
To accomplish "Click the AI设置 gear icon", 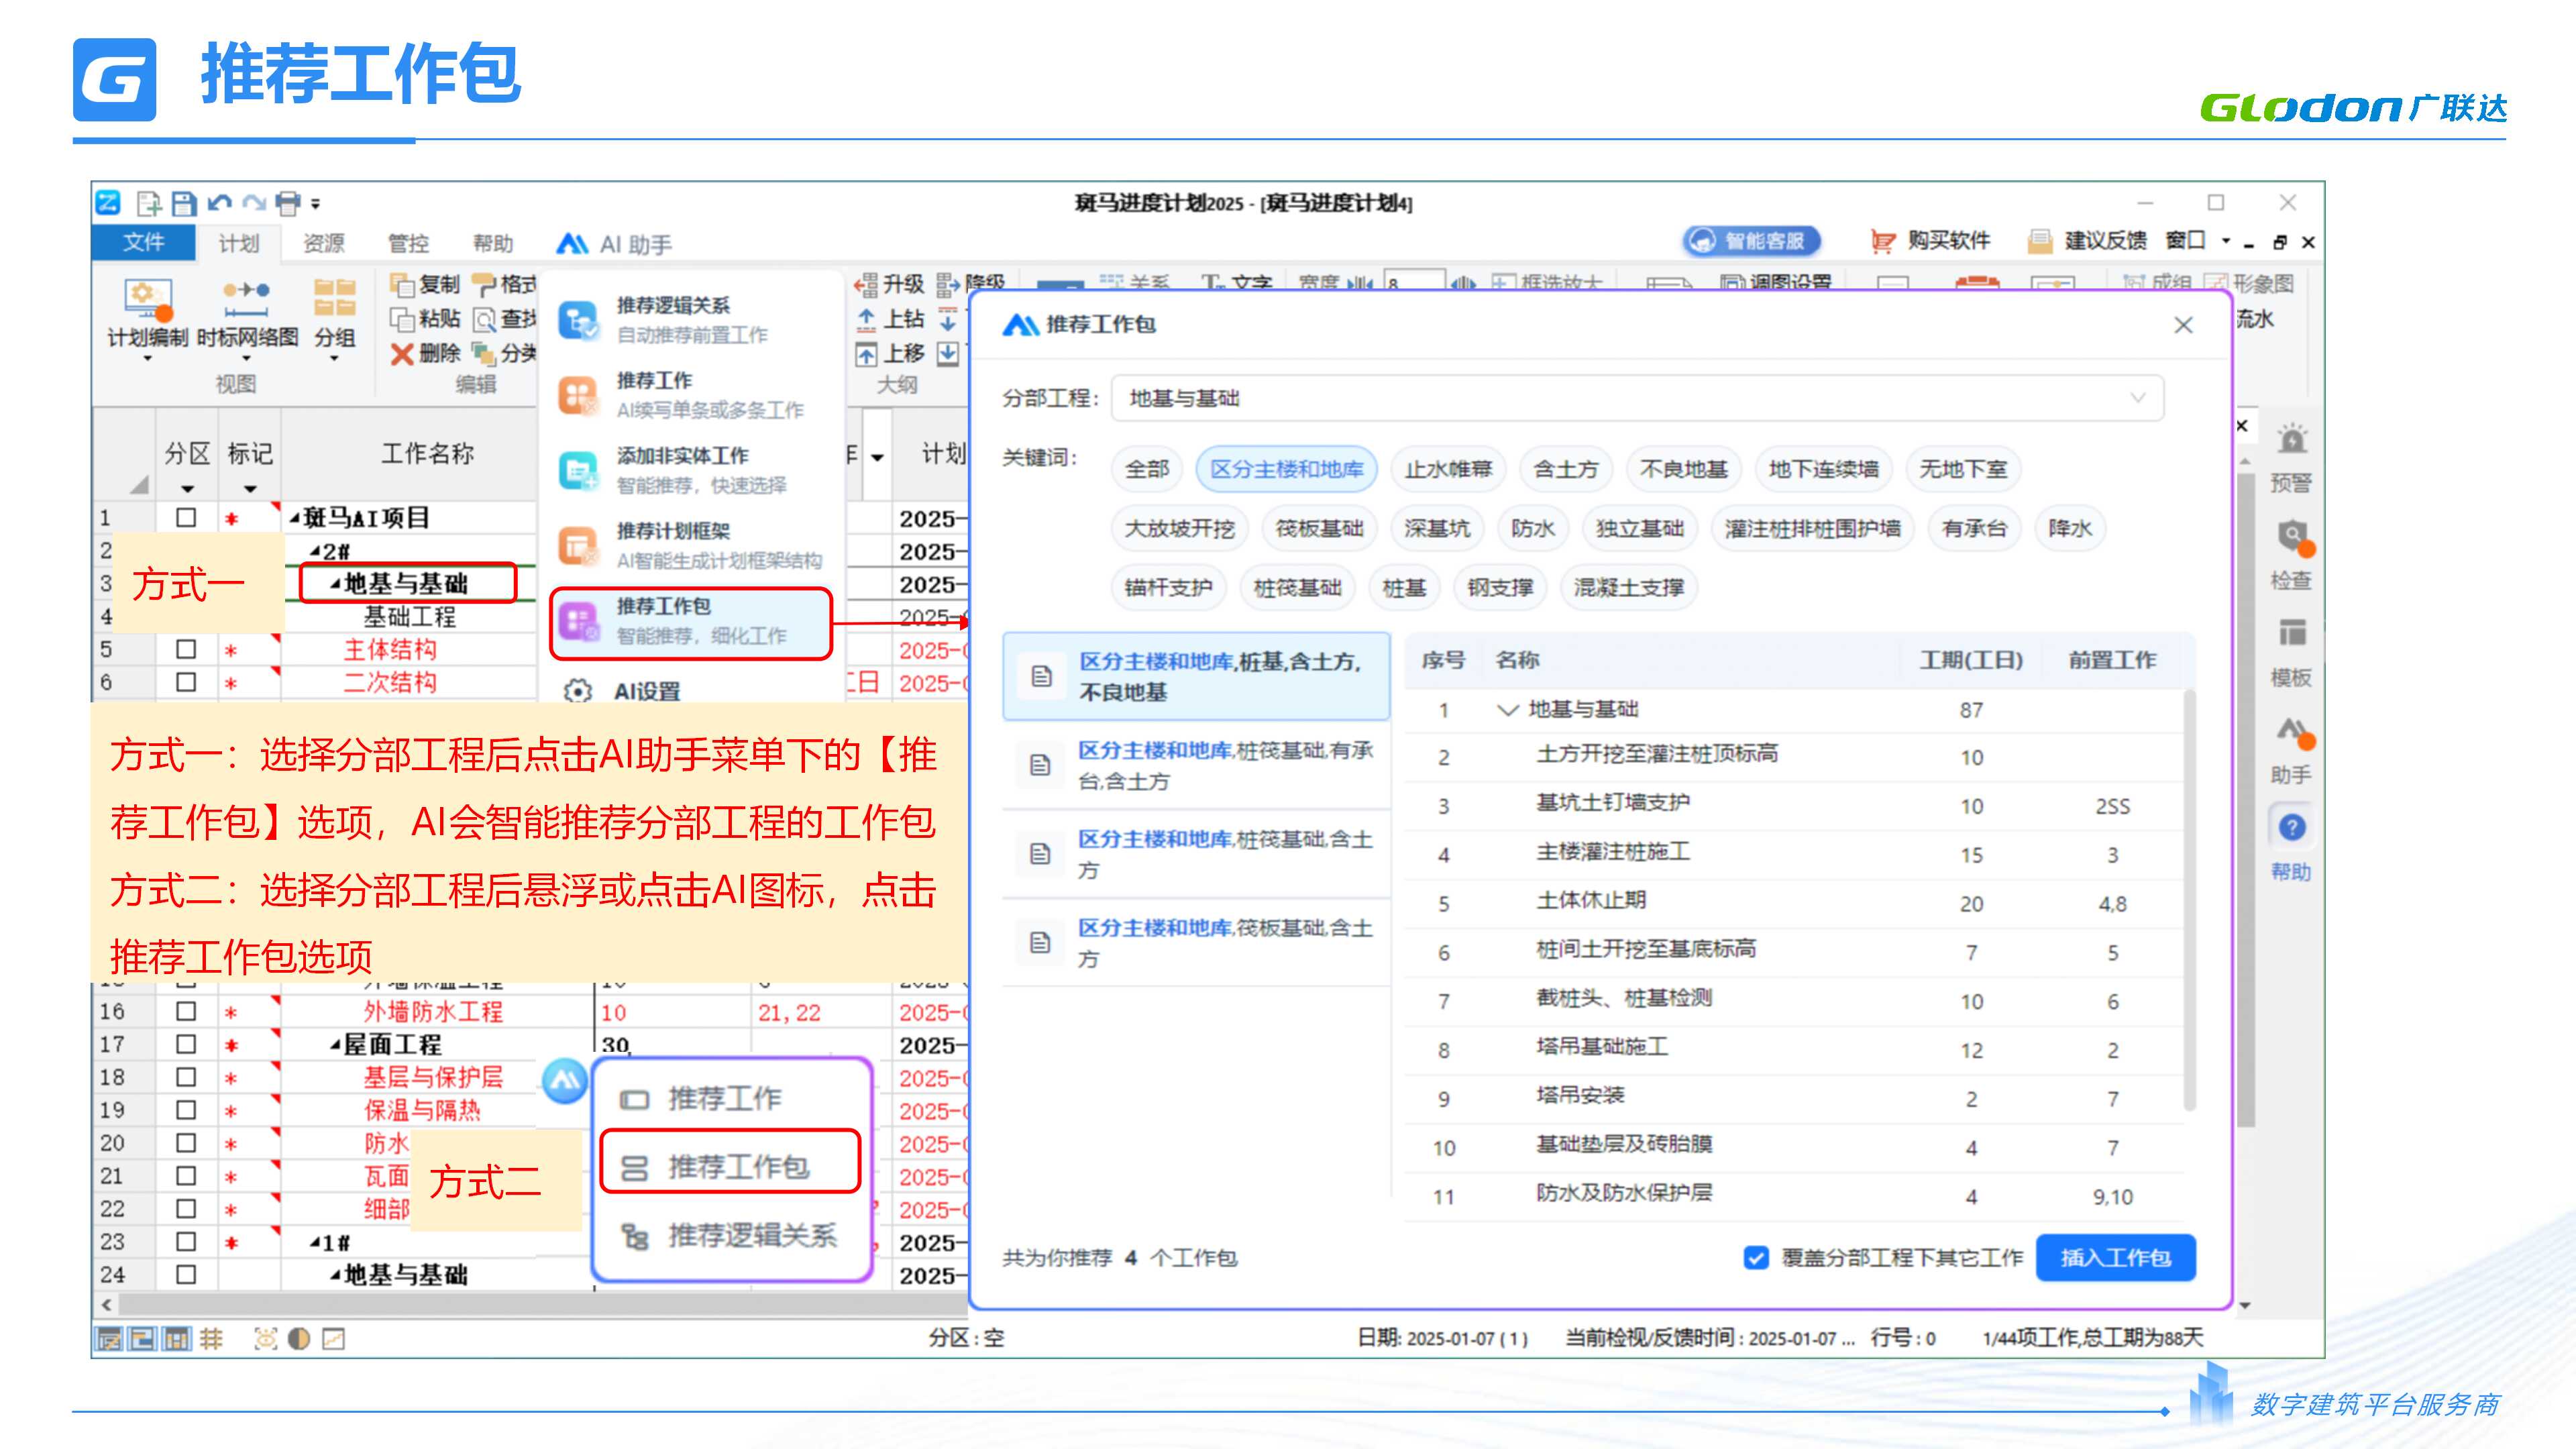I will (577, 691).
